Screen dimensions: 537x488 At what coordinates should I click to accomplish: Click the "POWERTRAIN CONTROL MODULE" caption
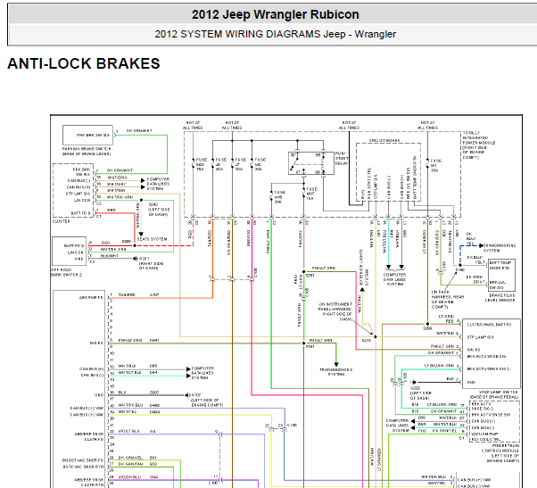click(500, 453)
